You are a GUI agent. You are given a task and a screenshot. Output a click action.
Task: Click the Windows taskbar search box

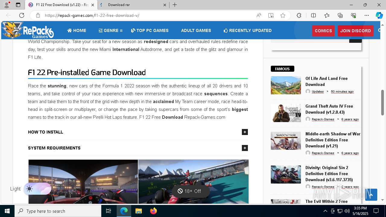[58, 211]
